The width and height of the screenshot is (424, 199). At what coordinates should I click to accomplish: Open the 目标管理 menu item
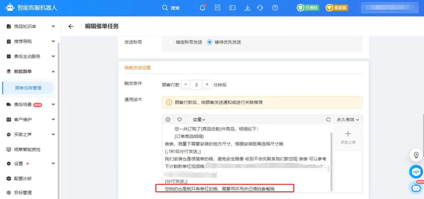coord(23,193)
